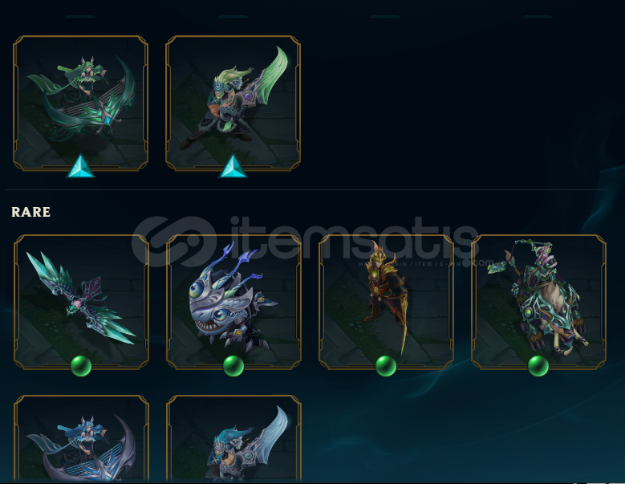Select the green-haired greatsword warrior skin tile
Viewport: 625px width, 484px height.
(x=233, y=104)
